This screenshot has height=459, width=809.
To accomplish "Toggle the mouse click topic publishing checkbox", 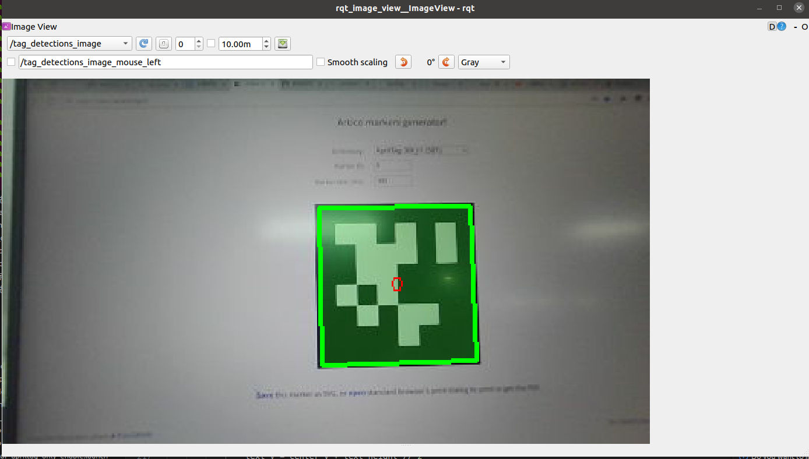I will [11, 62].
